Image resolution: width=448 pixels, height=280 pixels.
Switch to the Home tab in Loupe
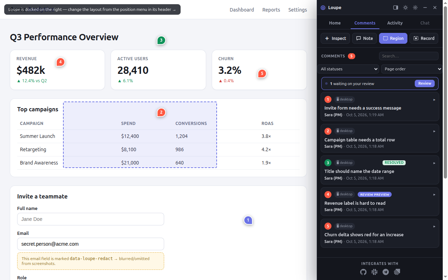(x=335, y=23)
